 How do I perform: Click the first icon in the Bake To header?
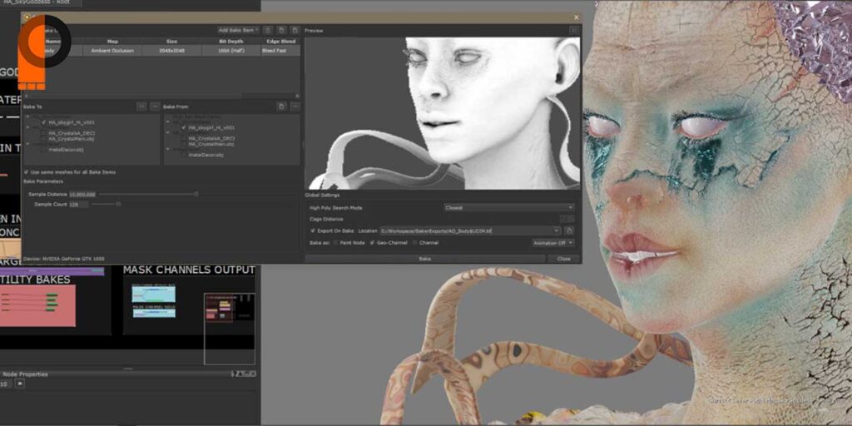click(141, 106)
